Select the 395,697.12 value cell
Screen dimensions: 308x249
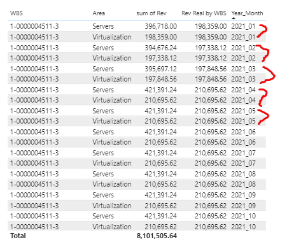pos(161,69)
